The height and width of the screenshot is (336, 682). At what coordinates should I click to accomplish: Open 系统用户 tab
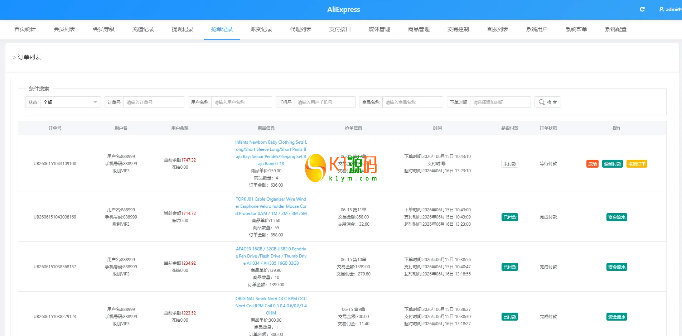coord(537,29)
